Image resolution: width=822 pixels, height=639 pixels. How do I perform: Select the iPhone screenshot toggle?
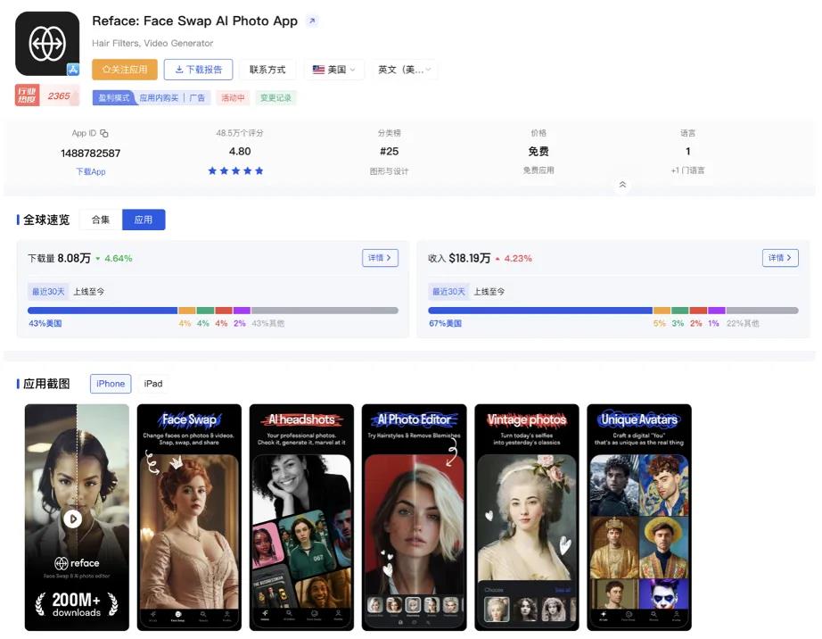pos(110,383)
